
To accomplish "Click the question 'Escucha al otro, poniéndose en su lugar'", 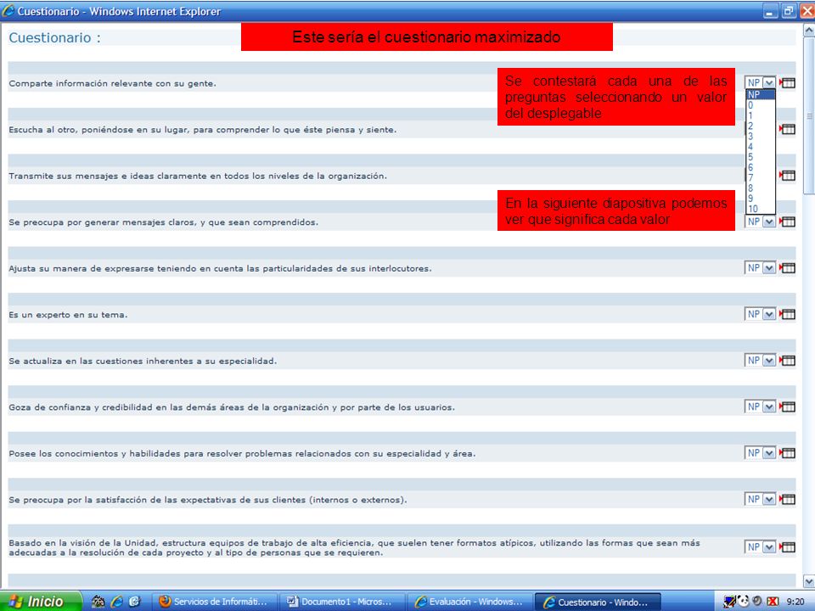I will click(x=203, y=129).
